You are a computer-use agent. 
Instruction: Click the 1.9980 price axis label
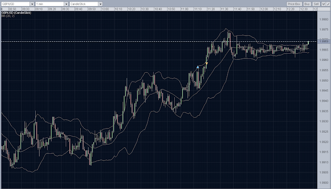[x=324, y=20]
